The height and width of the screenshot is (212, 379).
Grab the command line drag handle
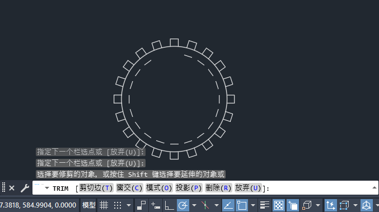pyautogui.click(x=3, y=187)
